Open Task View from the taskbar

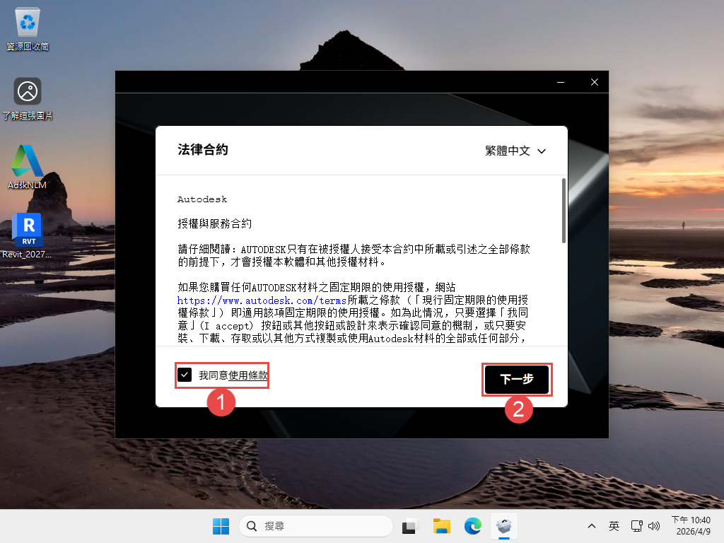pyautogui.click(x=409, y=526)
